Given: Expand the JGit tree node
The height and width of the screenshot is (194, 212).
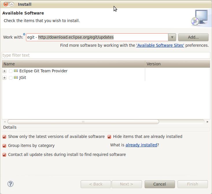Looking at the screenshot, I should tap(4, 78).
